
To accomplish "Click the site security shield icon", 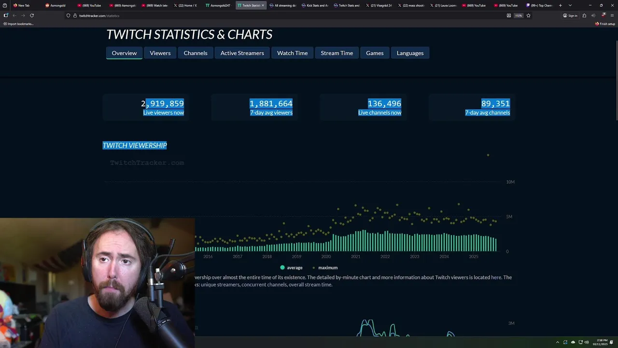I will point(68,15).
